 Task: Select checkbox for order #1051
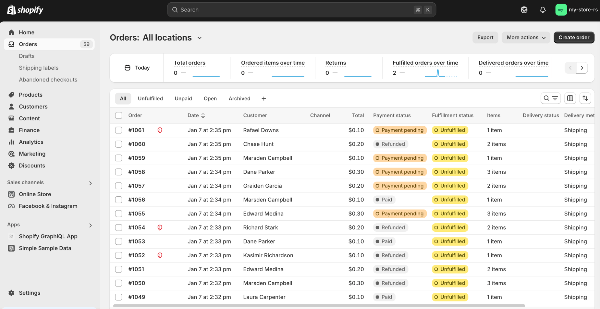pos(119,269)
